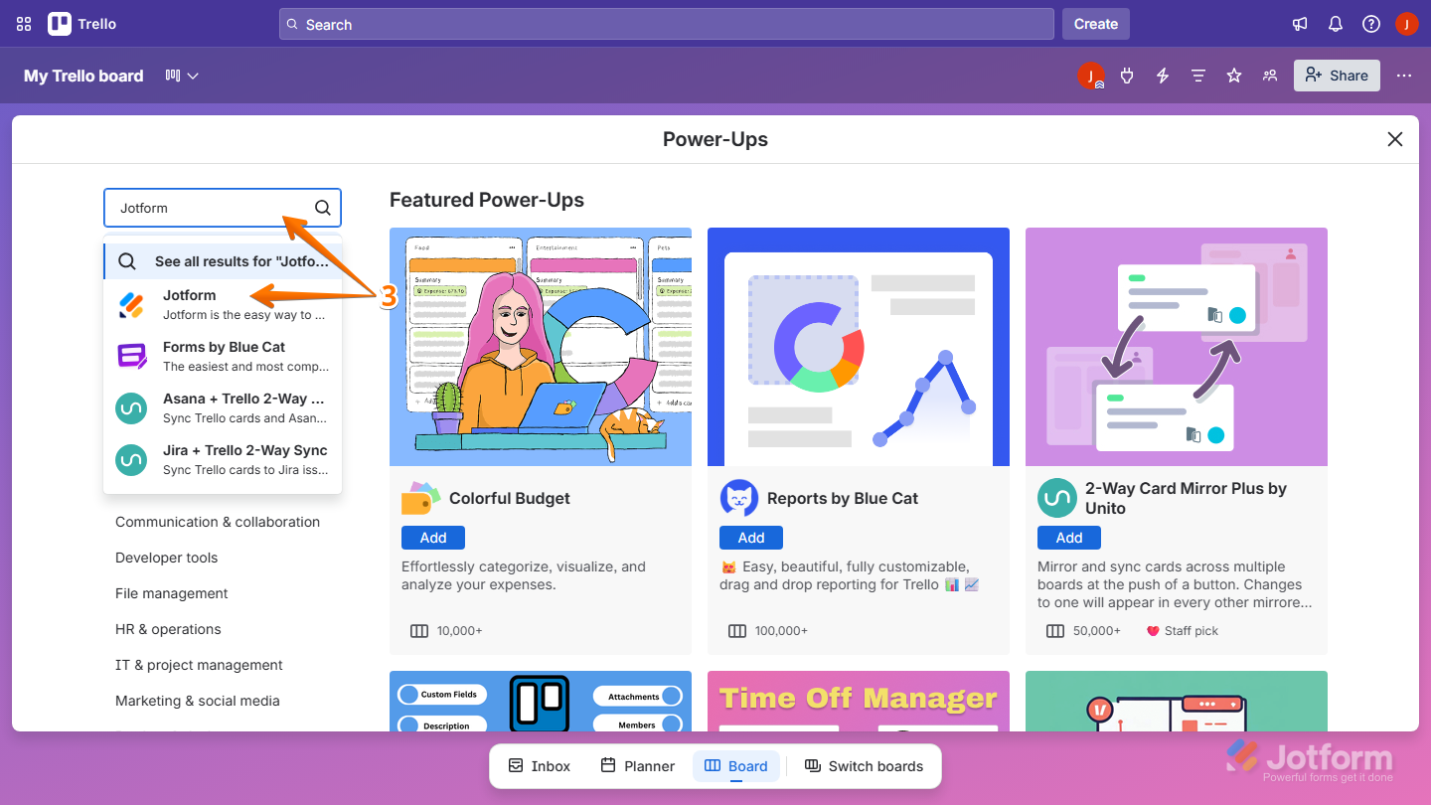1431x805 pixels.
Task: Click the Share button
Action: 1337,75
